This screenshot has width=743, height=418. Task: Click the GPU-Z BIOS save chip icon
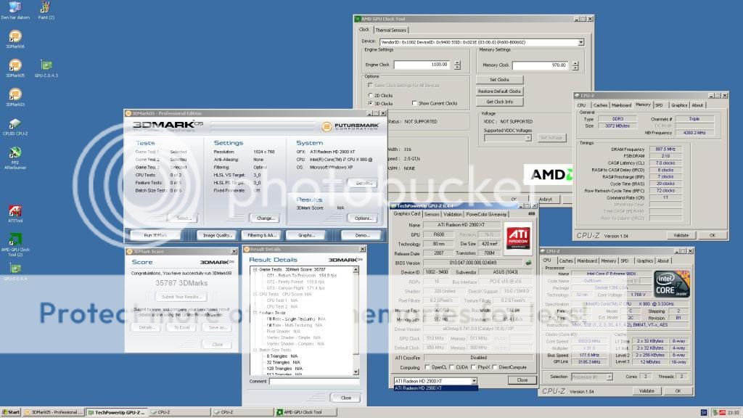click(528, 263)
